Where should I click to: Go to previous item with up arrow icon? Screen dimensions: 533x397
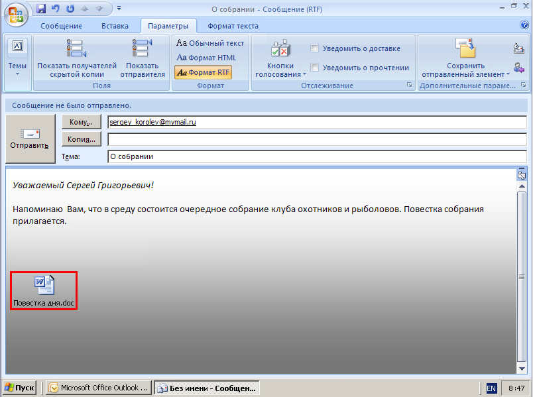click(85, 9)
